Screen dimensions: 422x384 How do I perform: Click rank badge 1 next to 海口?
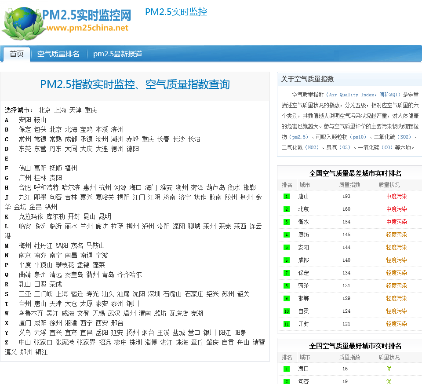(x=287, y=369)
